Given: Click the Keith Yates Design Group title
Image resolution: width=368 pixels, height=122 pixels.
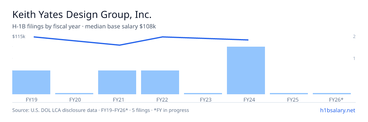Looking at the screenshot, I should (x=82, y=15).
